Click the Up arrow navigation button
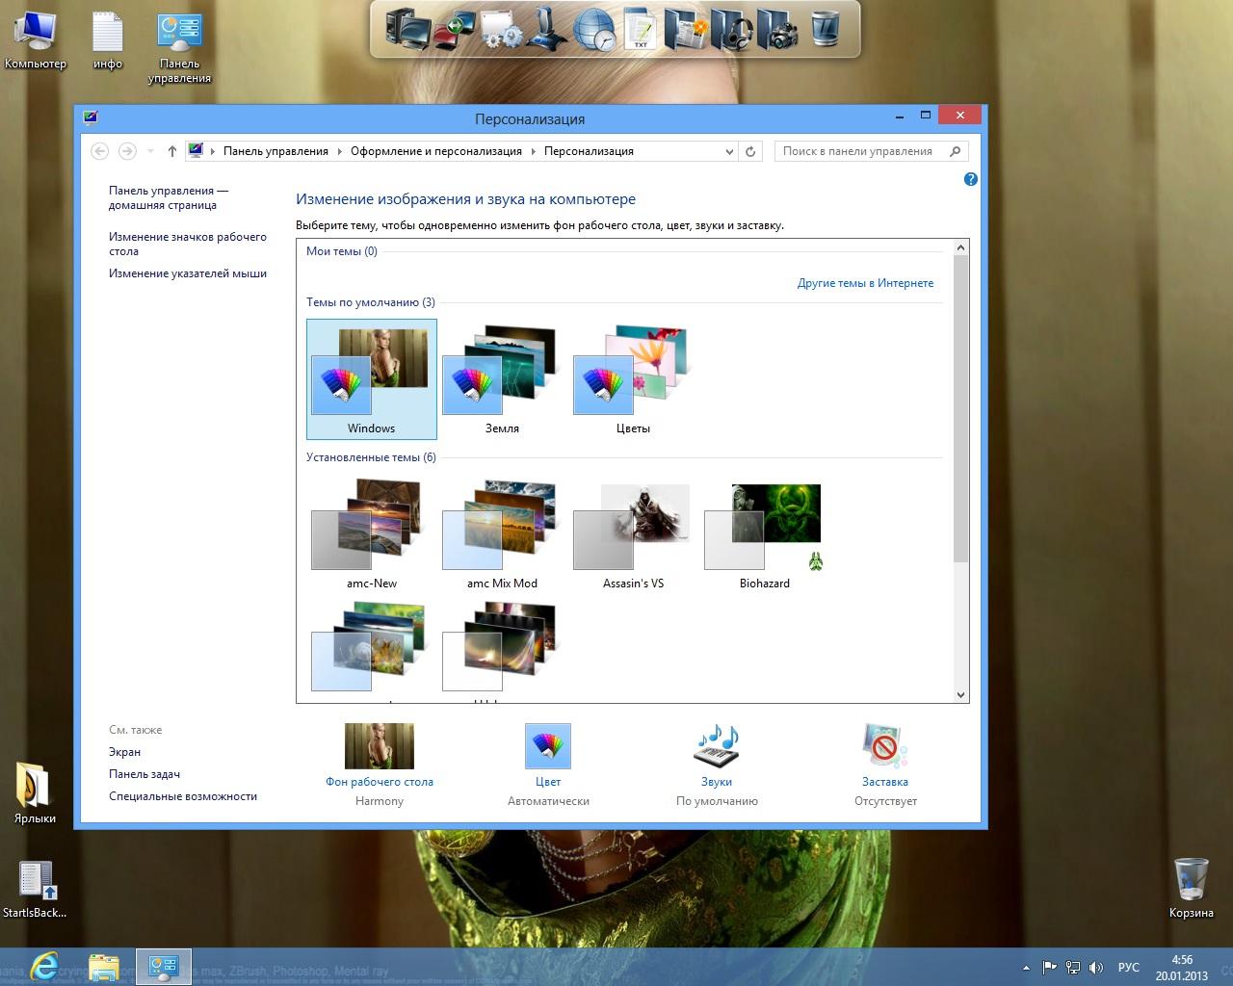 coord(172,151)
